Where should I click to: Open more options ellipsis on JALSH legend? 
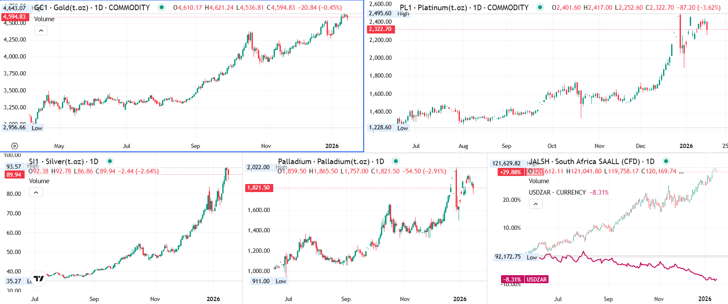pos(681,172)
